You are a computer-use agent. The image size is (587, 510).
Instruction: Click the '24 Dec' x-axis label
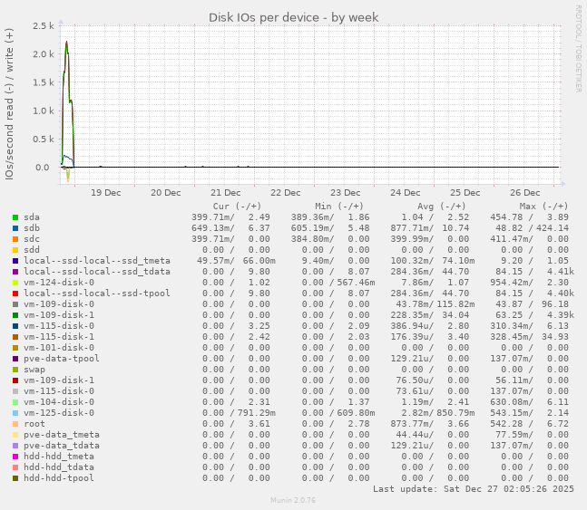click(405, 193)
